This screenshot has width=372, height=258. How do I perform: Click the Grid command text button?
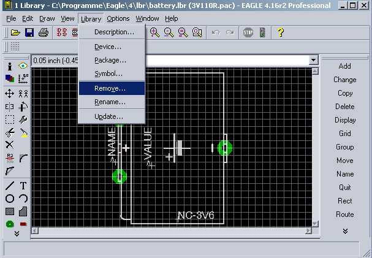pos(344,134)
